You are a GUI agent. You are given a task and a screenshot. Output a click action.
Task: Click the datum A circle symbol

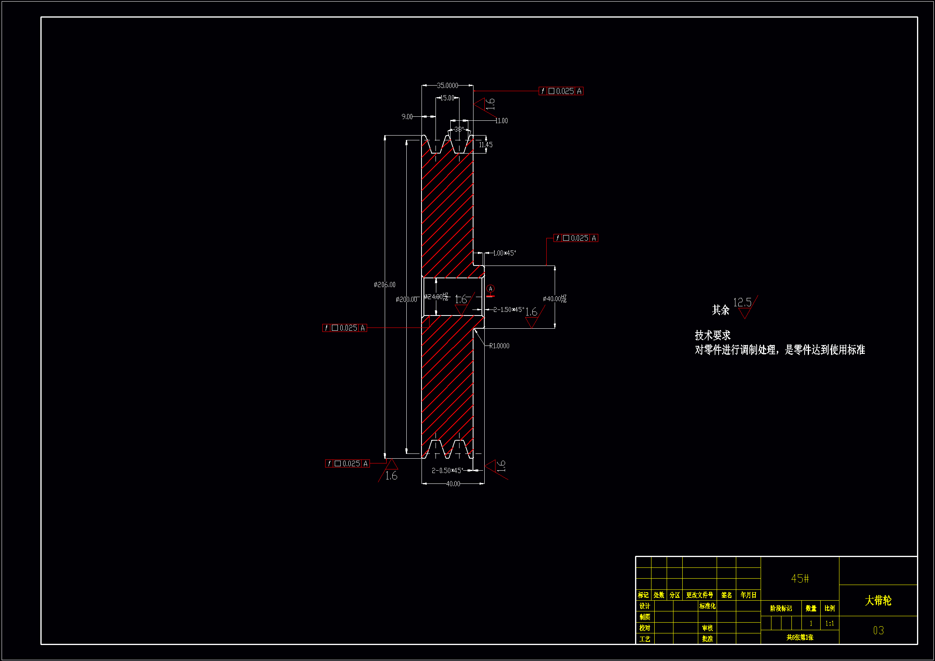click(x=490, y=289)
